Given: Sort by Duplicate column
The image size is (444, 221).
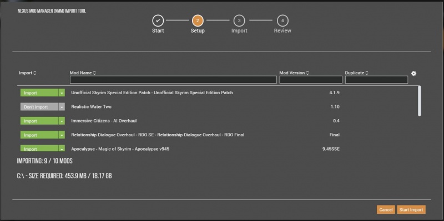Looking at the screenshot, I should (x=356, y=73).
